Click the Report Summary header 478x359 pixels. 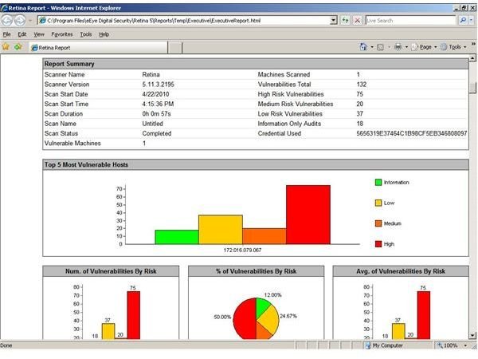click(x=256, y=64)
